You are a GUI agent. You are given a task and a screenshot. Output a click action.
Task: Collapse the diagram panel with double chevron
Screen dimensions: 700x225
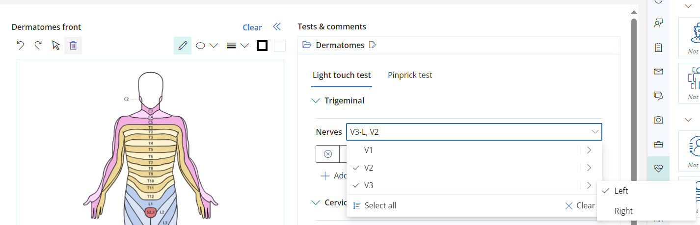coord(277,26)
